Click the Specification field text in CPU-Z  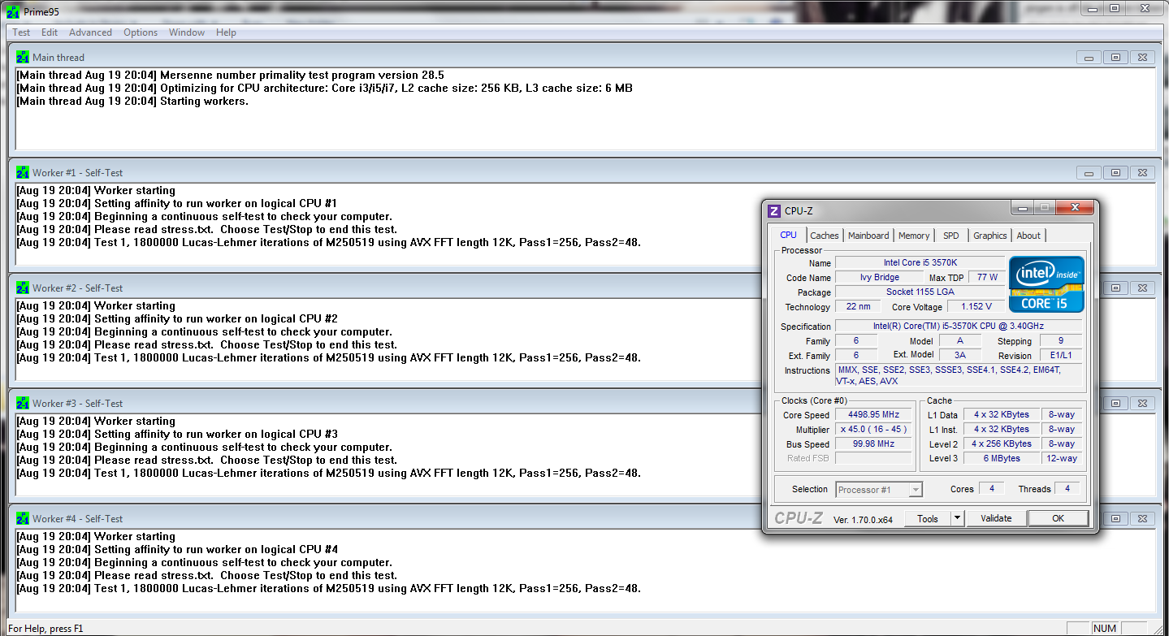[958, 326]
